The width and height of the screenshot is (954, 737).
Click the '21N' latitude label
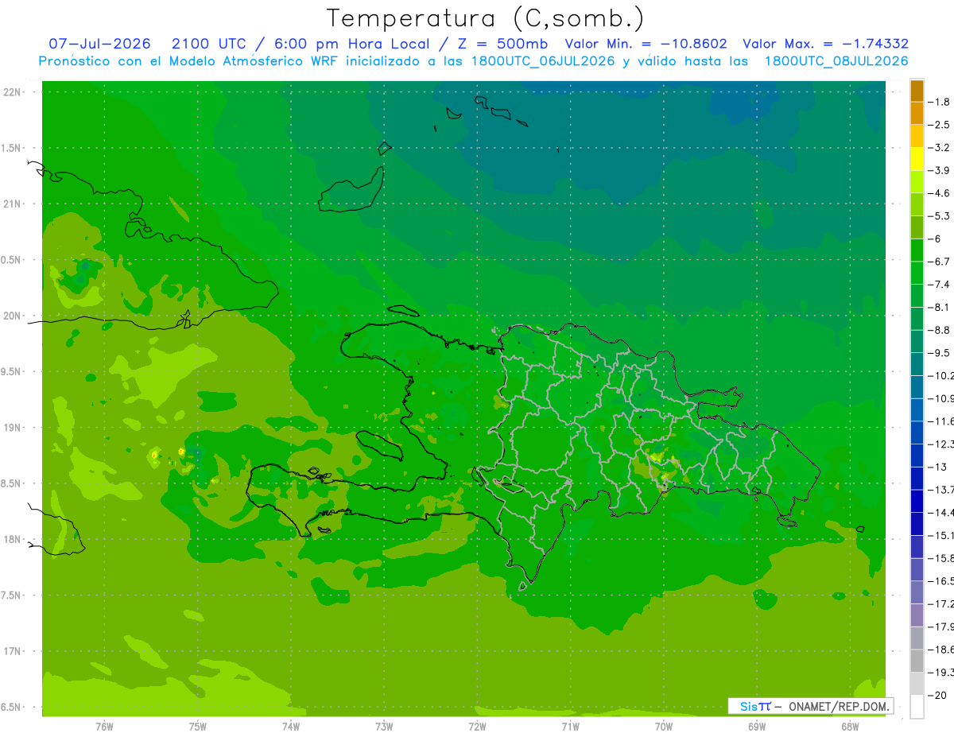(12, 204)
